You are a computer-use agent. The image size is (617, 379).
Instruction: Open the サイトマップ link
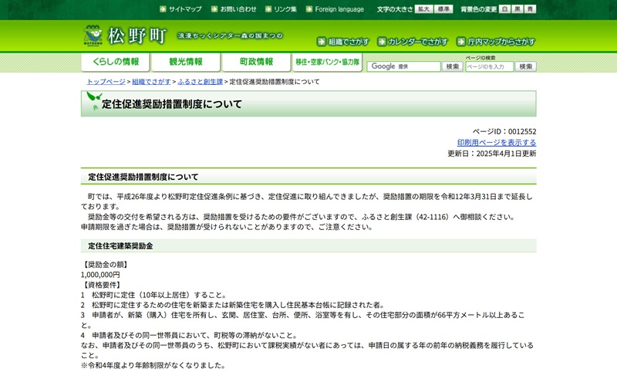coord(185,9)
